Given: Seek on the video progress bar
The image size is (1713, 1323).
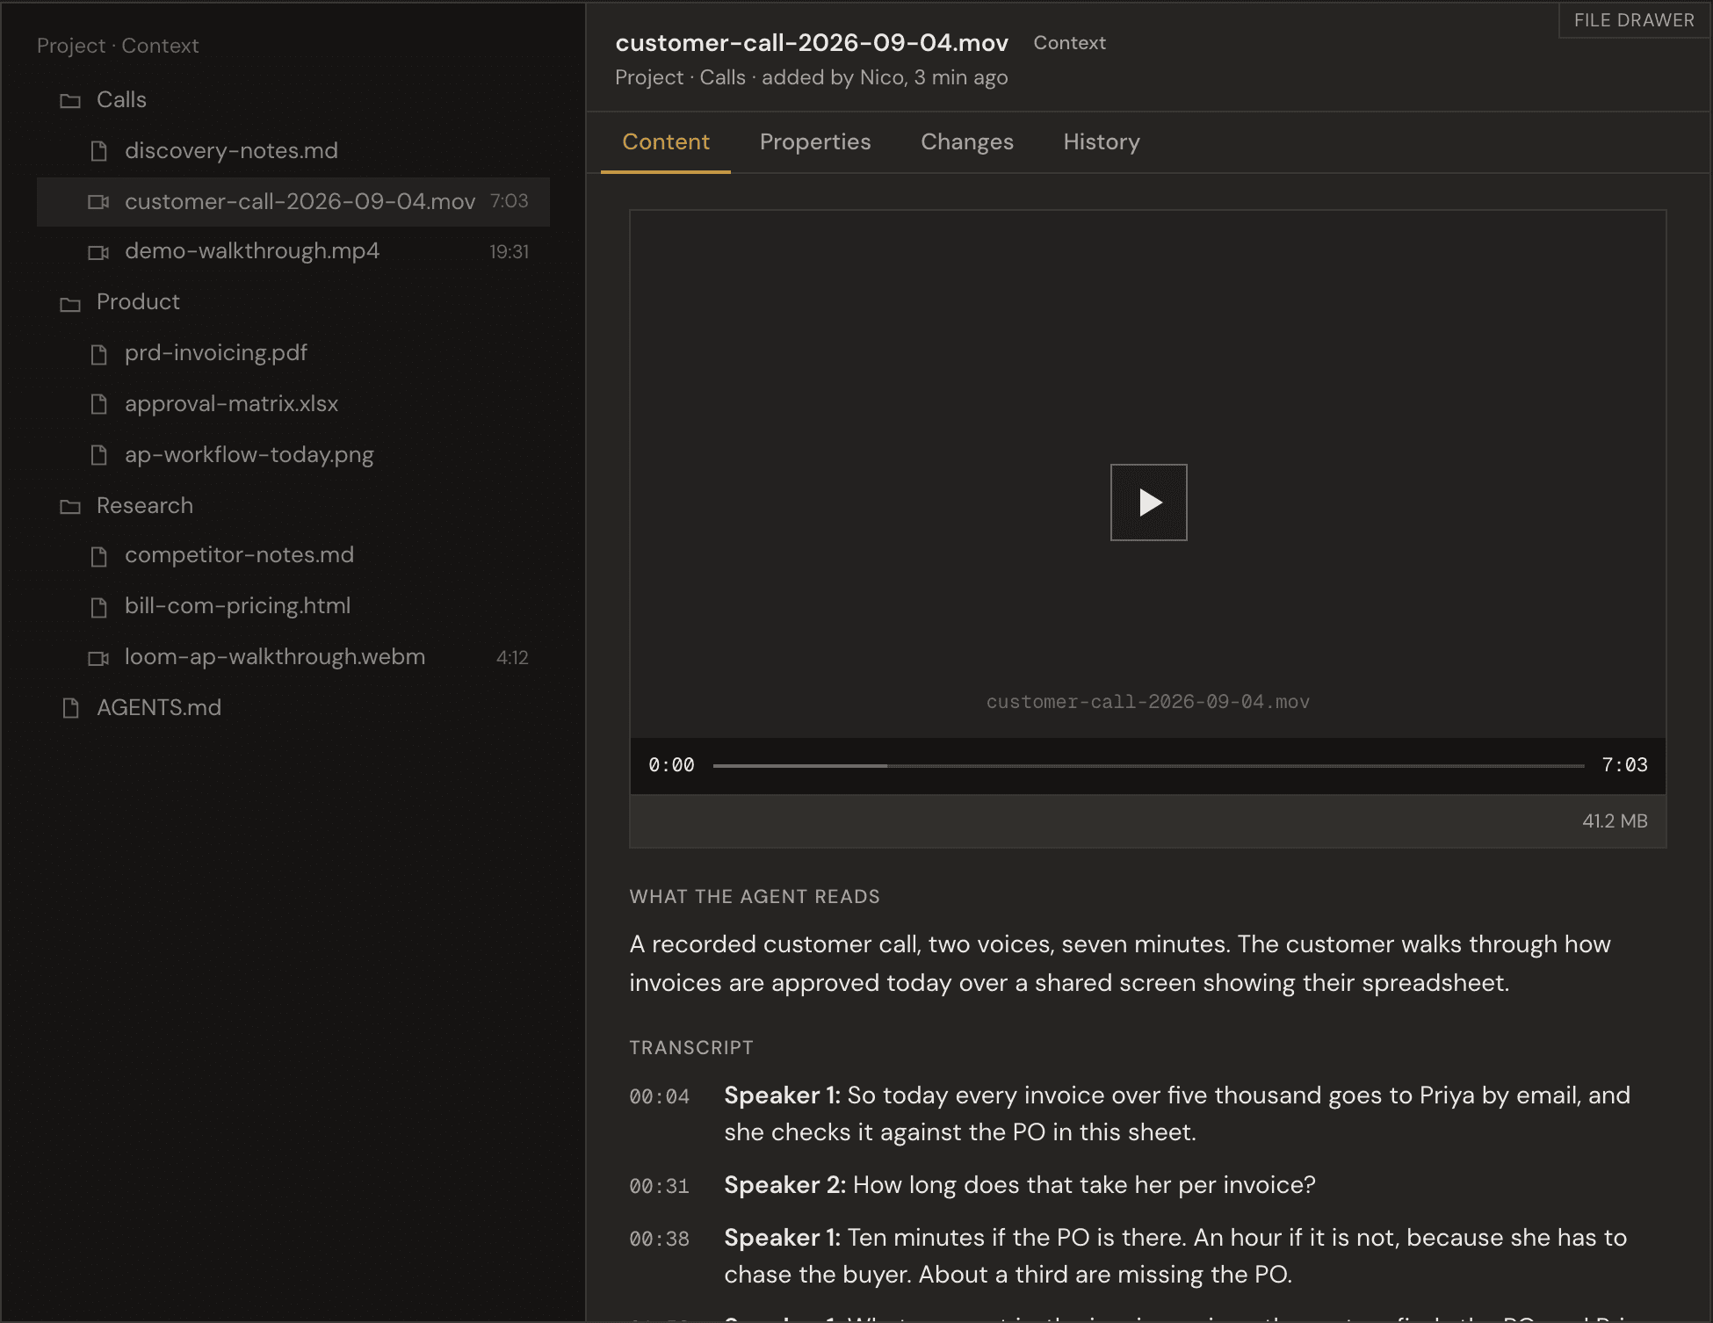Looking at the screenshot, I should pos(1148,766).
